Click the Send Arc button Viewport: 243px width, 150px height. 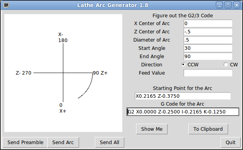pos(63,143)
